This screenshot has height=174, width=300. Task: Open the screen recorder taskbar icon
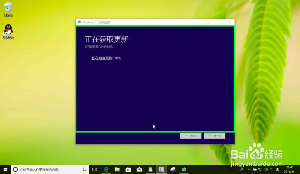pos(161,169)
